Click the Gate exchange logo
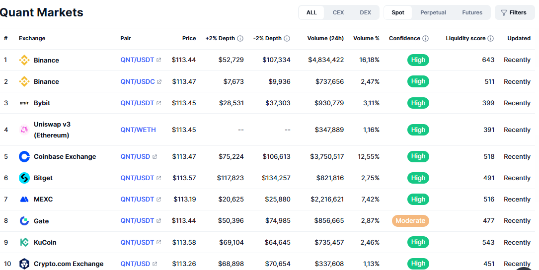Image resolution: width=539 pixels, height=270 pixels. [x=24, y=221]
